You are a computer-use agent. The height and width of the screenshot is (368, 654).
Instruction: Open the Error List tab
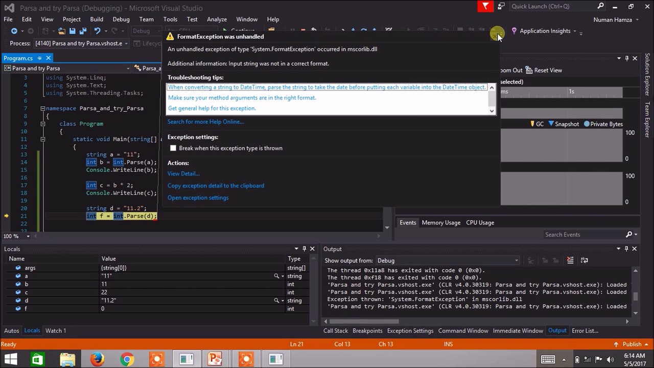tap(585, 331)
